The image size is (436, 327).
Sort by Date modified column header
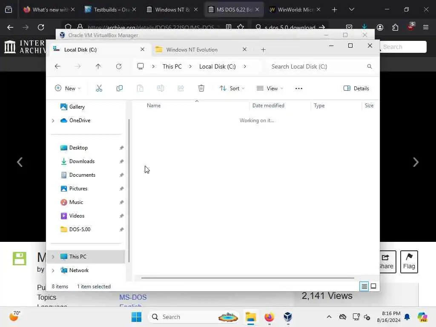coord(268,106)
